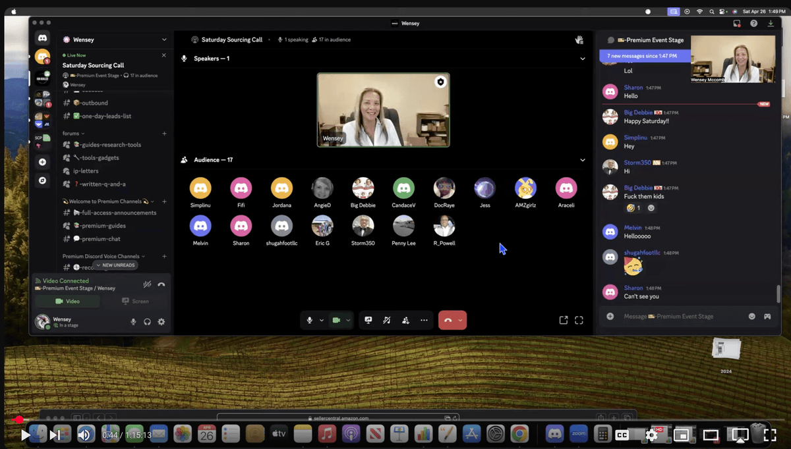The image size is (791, 449).
Task: Mute your microphone in the call controls
Action: click(x=310, y=320)
